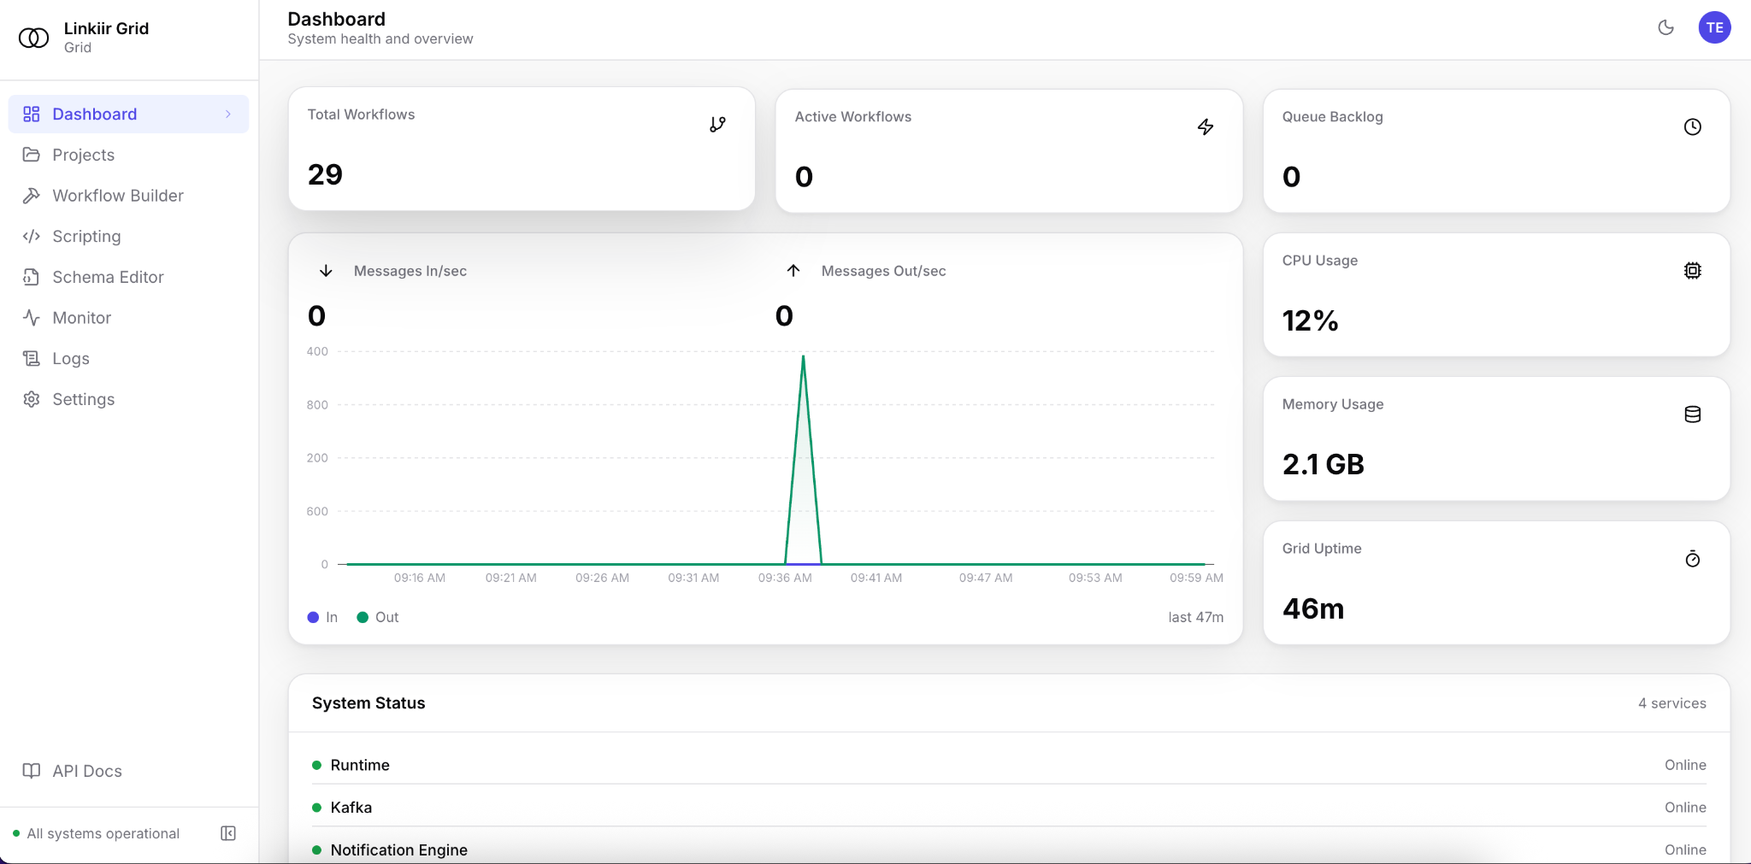
Task: Open the Logs page
Action: 128,358
